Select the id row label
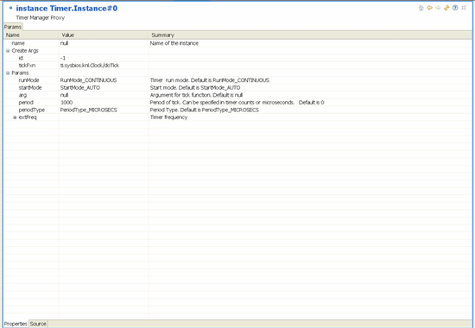The image size is (475, 328). pos(21,58)
